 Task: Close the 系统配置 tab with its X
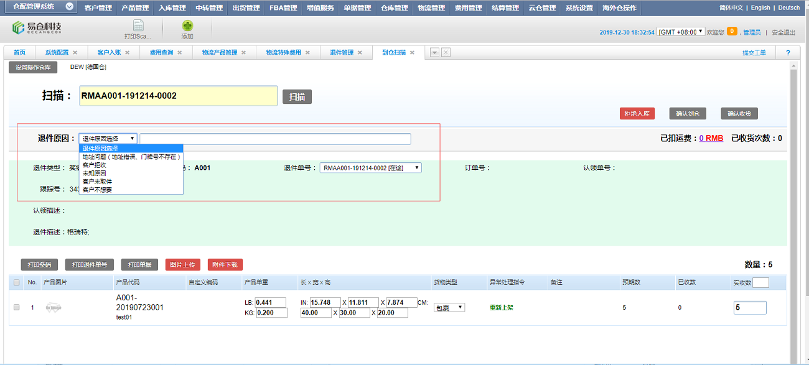click(x=75, y=53)
